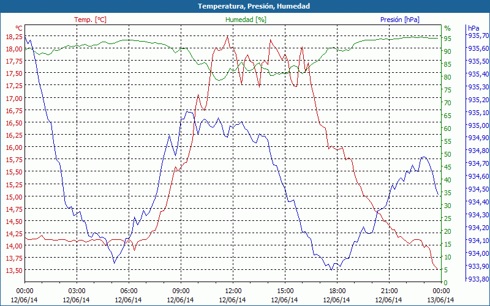Click the 06:00 time axis label
The height and width of the screenshot is (306, 490).
coord(129,291)
